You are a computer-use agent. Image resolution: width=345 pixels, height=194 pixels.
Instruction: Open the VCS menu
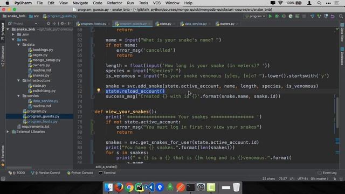(157, 3)
